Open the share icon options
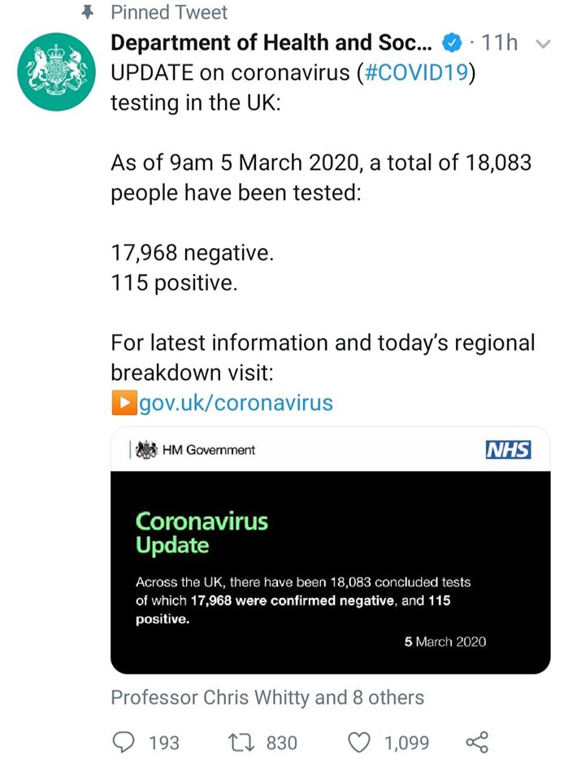Screen dimensions: 568x781 pyautogui.click(x=477, y=742)
